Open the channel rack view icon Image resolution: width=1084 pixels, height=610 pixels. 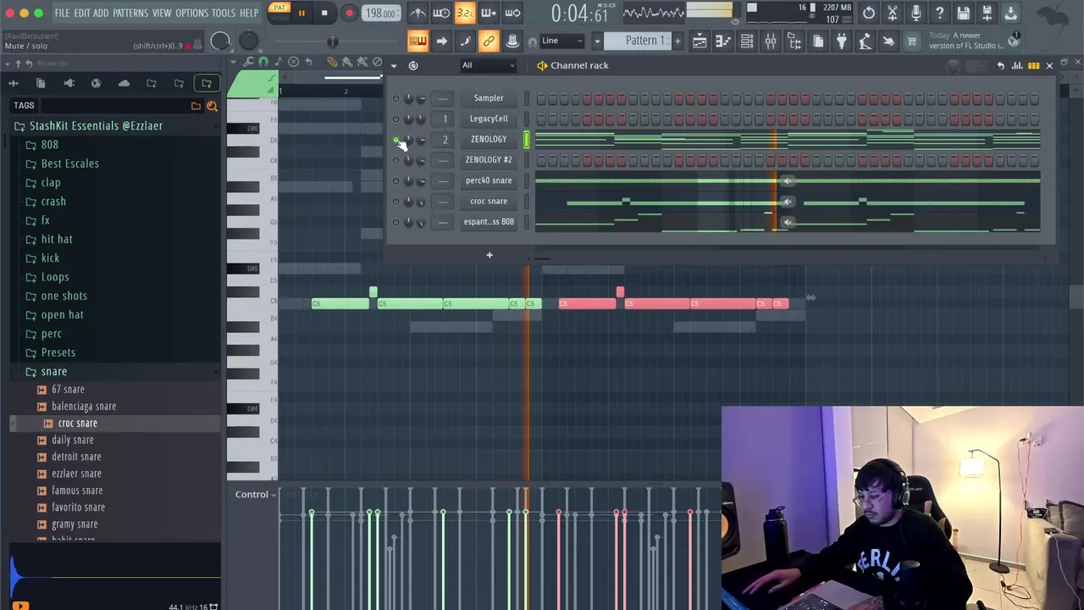[x=747, y=41]
